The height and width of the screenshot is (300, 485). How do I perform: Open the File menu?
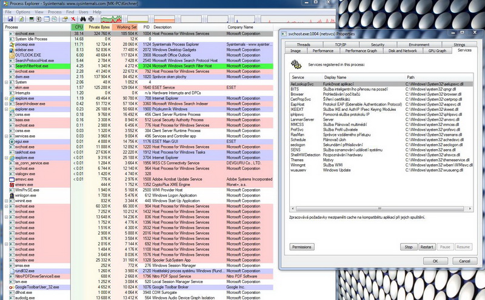point(8,12)
